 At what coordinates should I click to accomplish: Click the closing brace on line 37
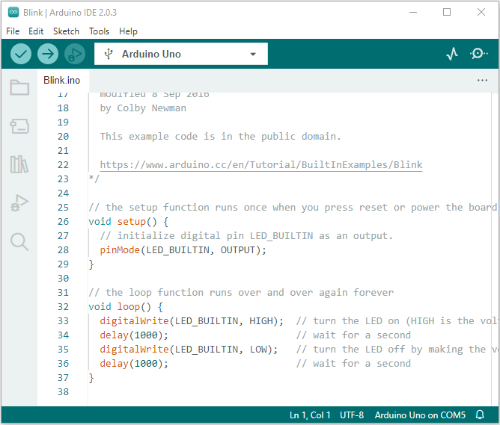click(x=91, y=378)
